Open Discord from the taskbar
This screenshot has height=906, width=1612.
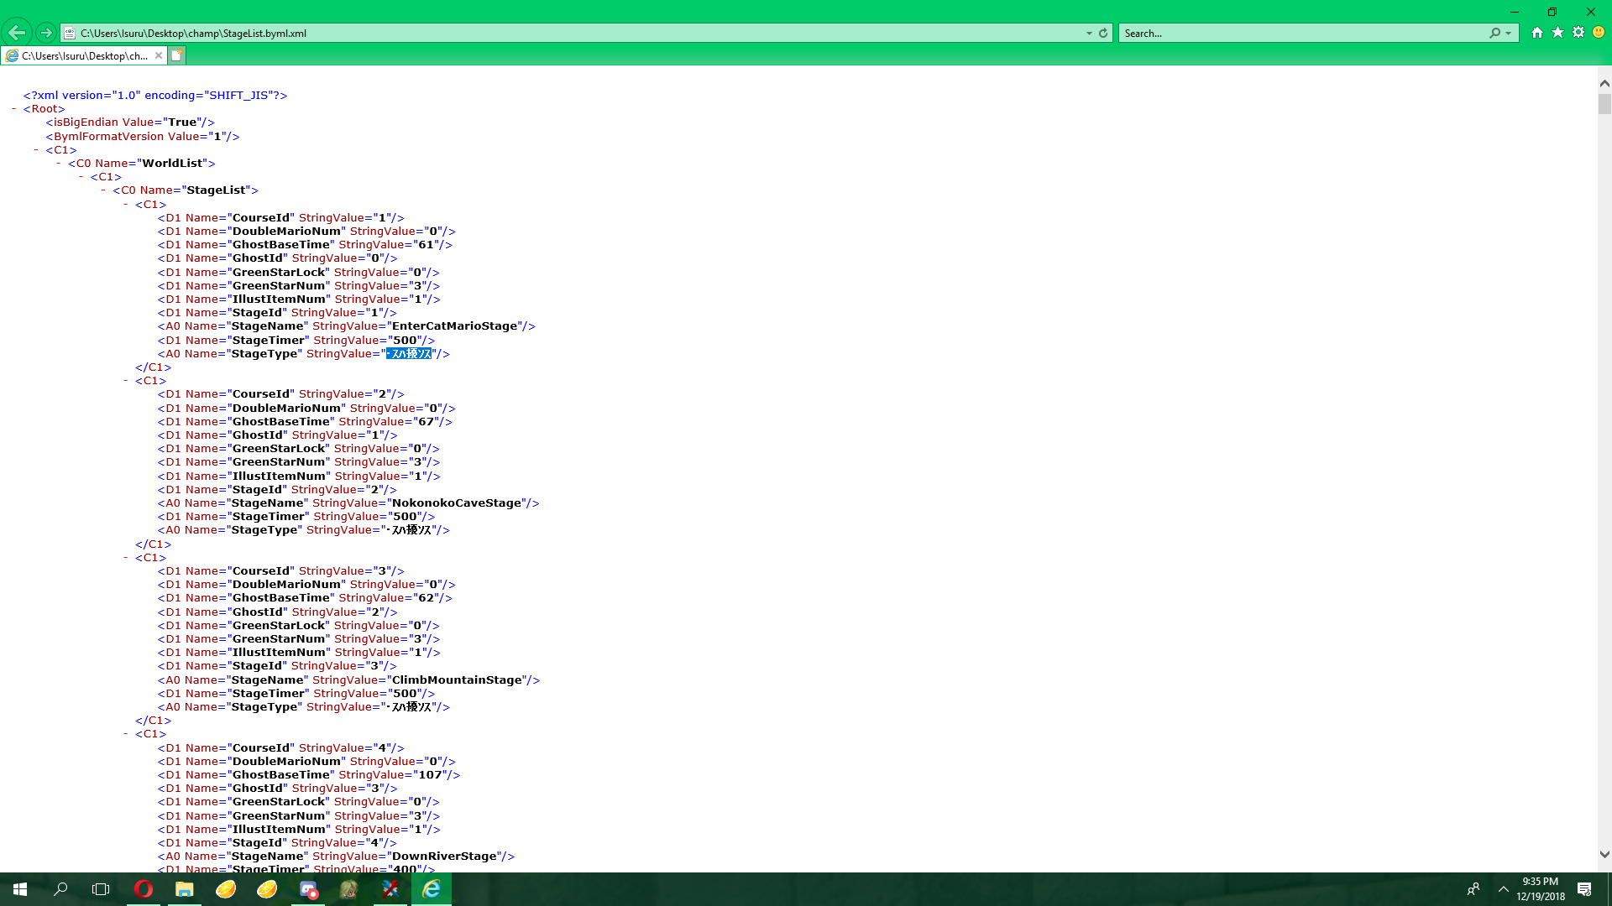click(308, 889)
